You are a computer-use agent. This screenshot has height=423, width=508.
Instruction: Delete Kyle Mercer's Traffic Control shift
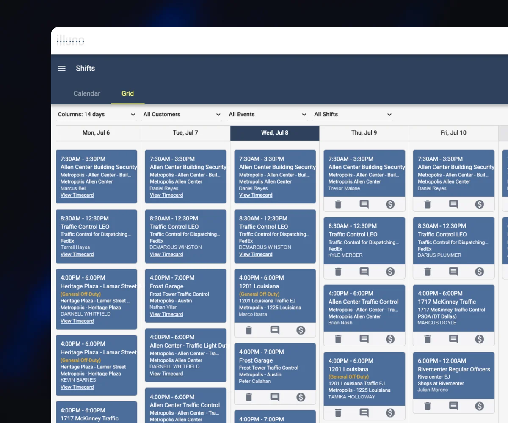pos(338,272)
